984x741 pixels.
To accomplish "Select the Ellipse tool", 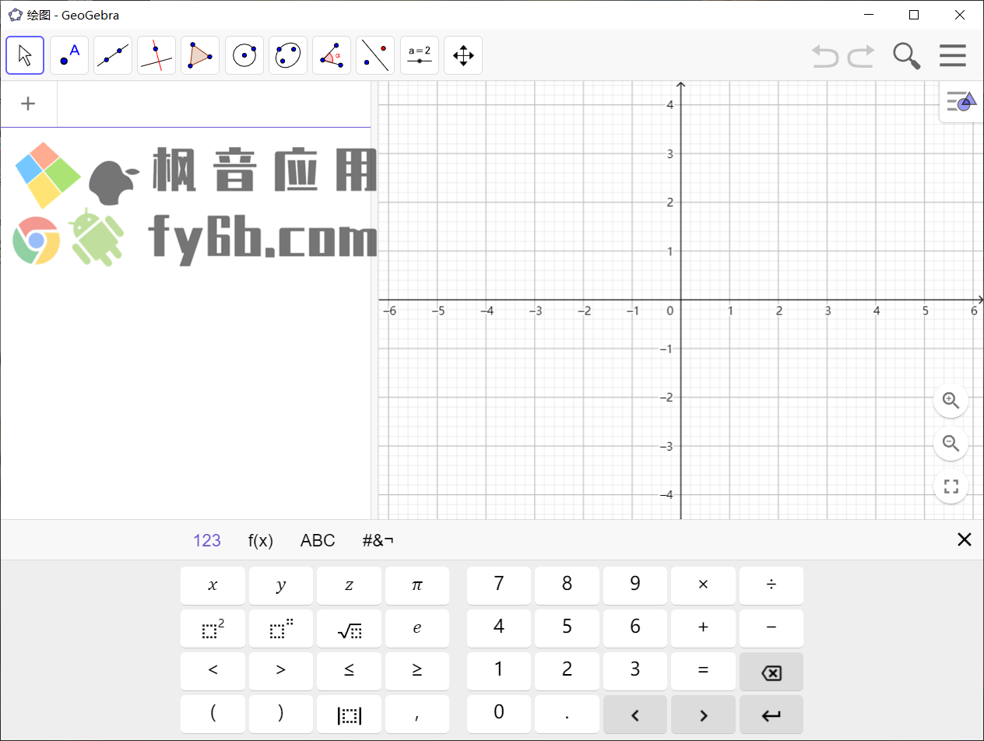I will pos(288,55).
